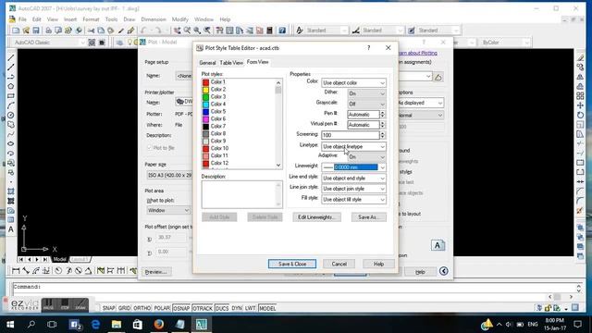Image resolution: width=592 pixels, height=333 pixels.
Task: Click the Undo arrow icon
Action: coord(143,31)
